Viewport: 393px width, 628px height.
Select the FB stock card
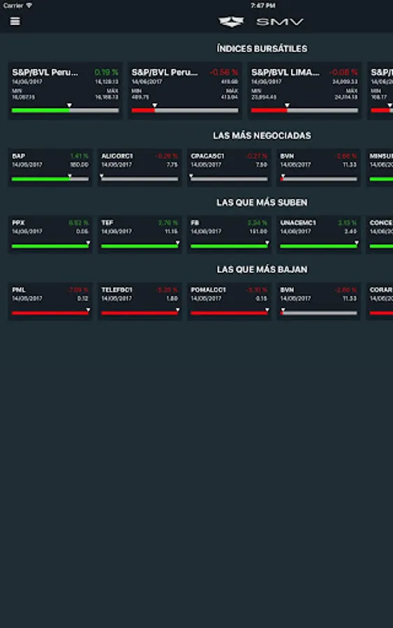pyautogui.click(x=229, y=234)
